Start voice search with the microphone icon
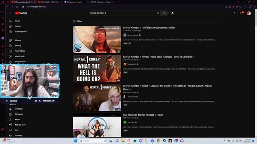 [x=172, y=13]
